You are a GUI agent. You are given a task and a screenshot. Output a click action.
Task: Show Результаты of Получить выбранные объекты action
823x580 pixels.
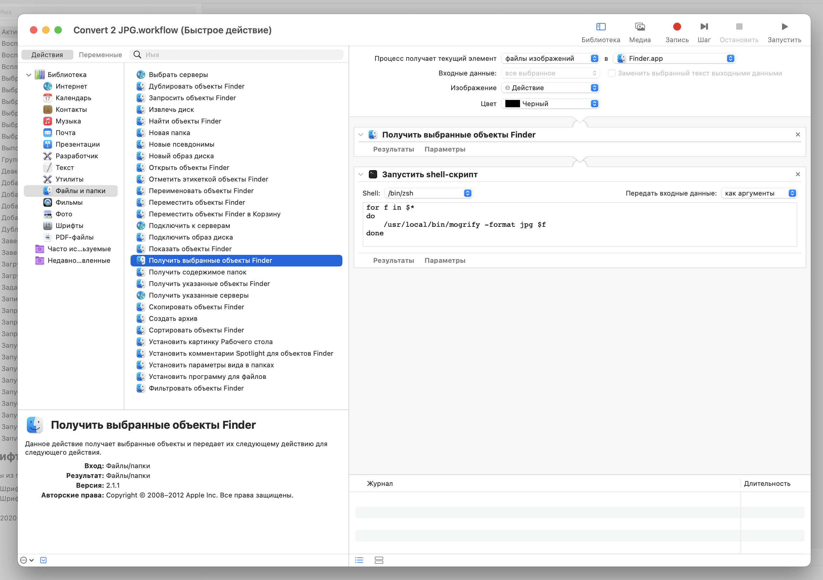coord(393,149)
